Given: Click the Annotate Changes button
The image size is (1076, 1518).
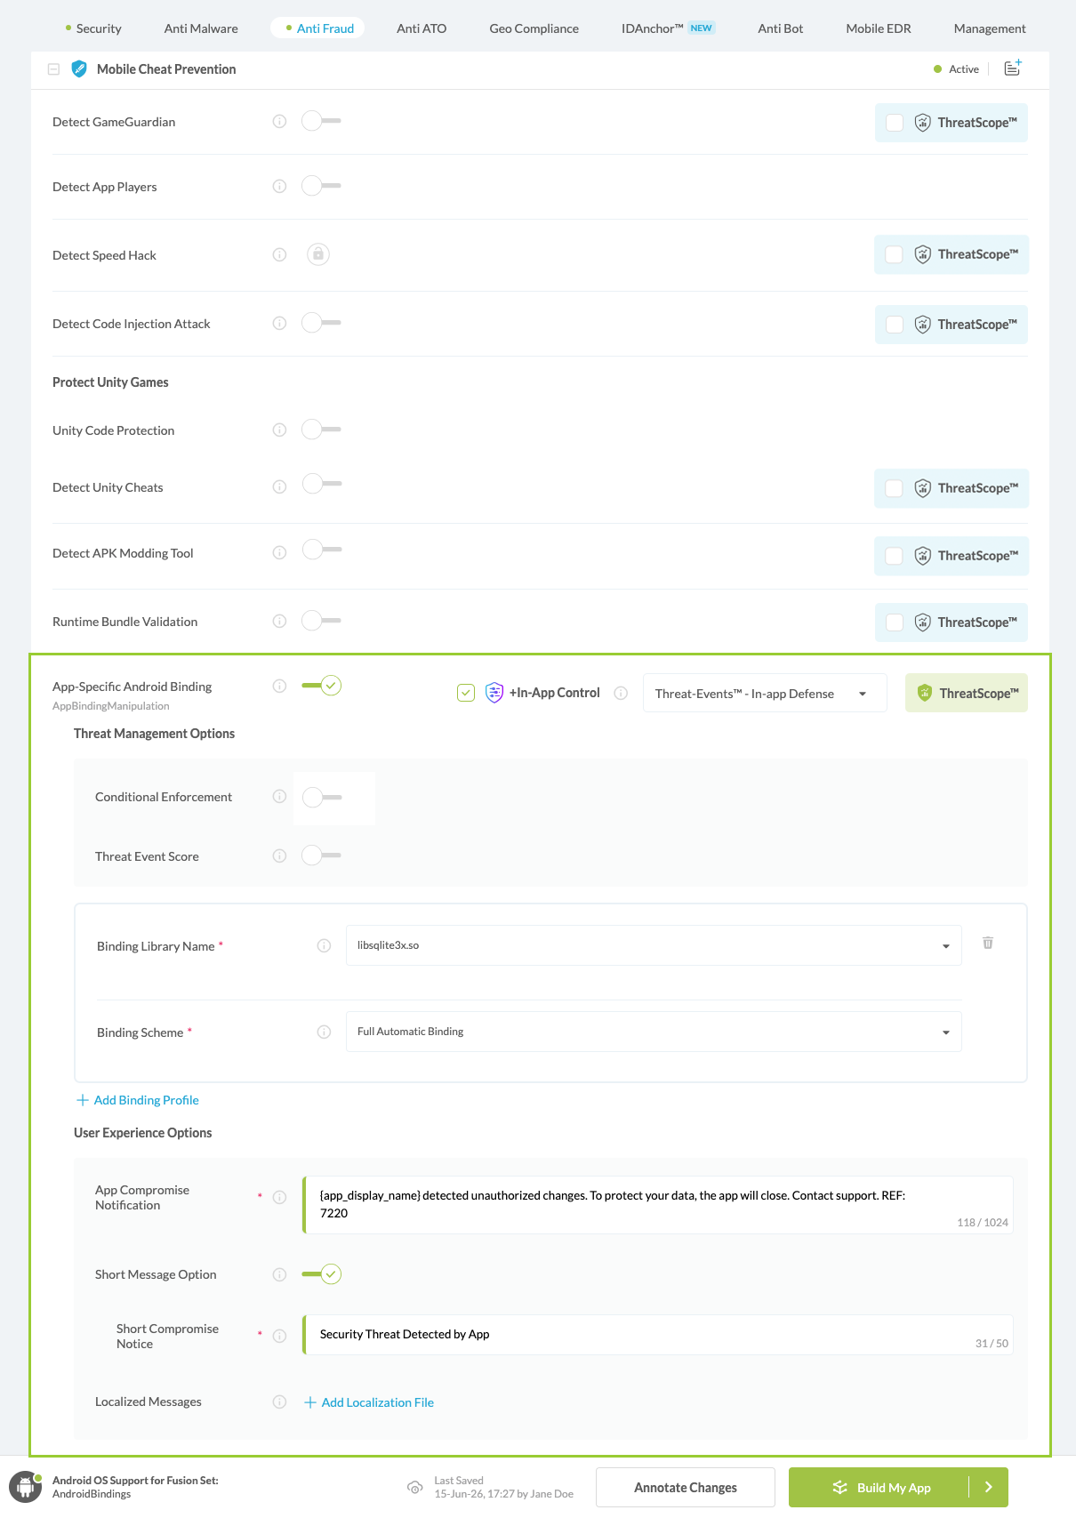Looking at the screenshot, I should (x=686, y=1487).
